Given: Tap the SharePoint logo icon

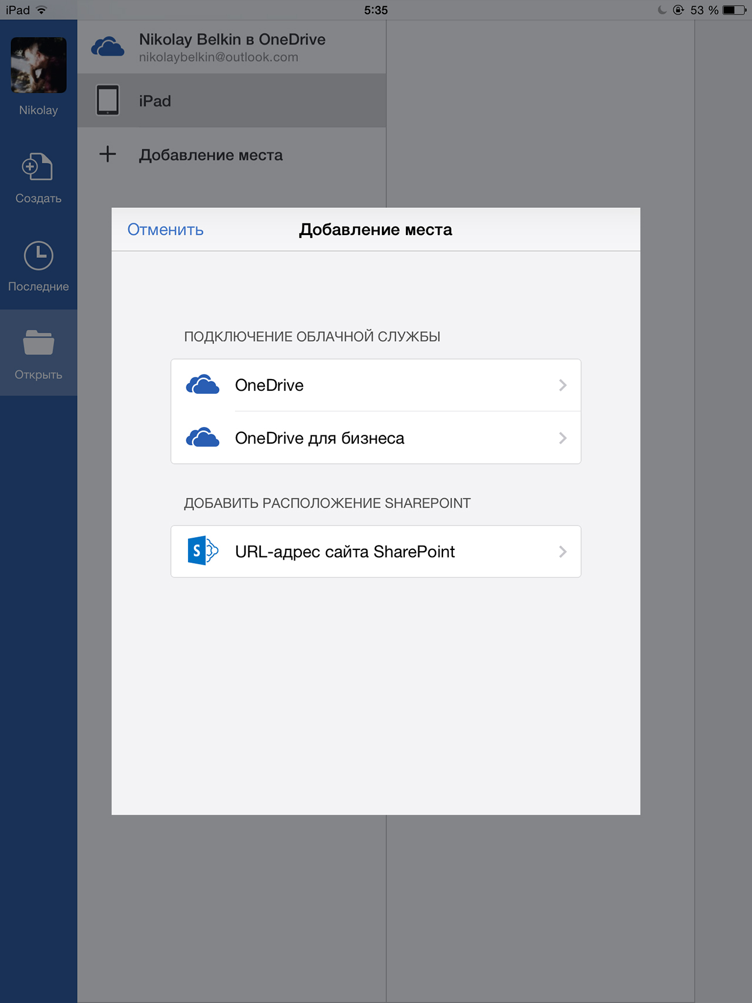Looking at the screenshot, I should (203, 551).
